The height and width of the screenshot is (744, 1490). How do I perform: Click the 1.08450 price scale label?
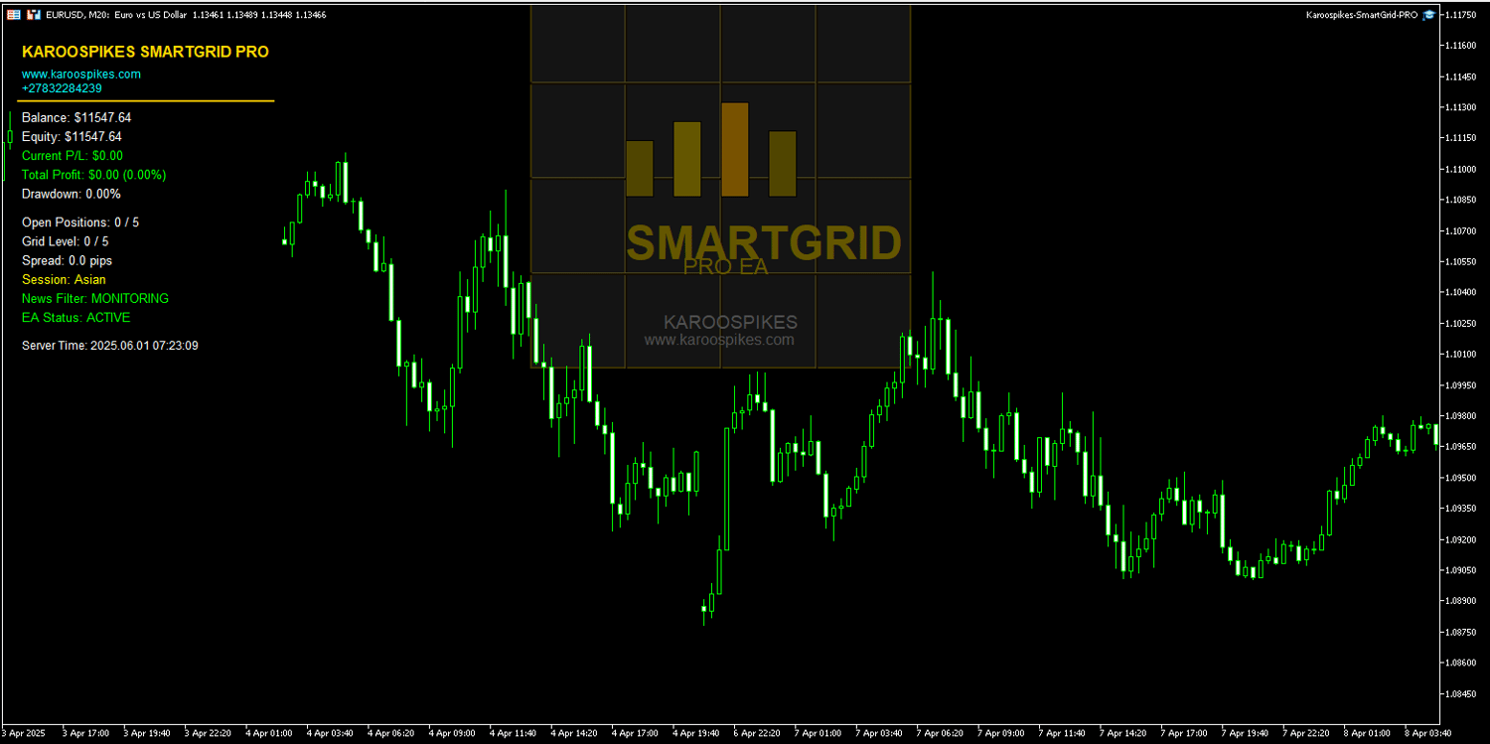(x=1459, y=693)
